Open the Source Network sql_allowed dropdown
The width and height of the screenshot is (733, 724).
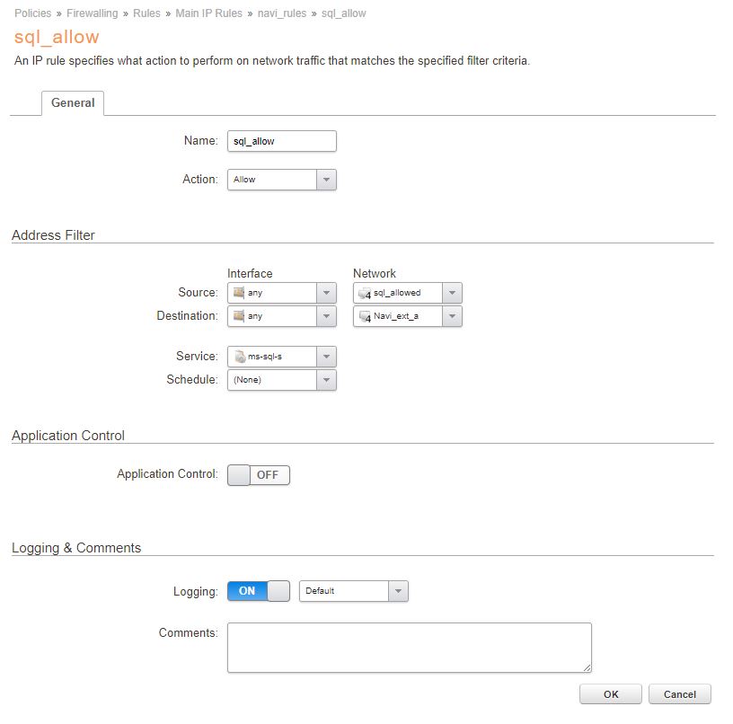pyautogui.click(x=408, y=293)
